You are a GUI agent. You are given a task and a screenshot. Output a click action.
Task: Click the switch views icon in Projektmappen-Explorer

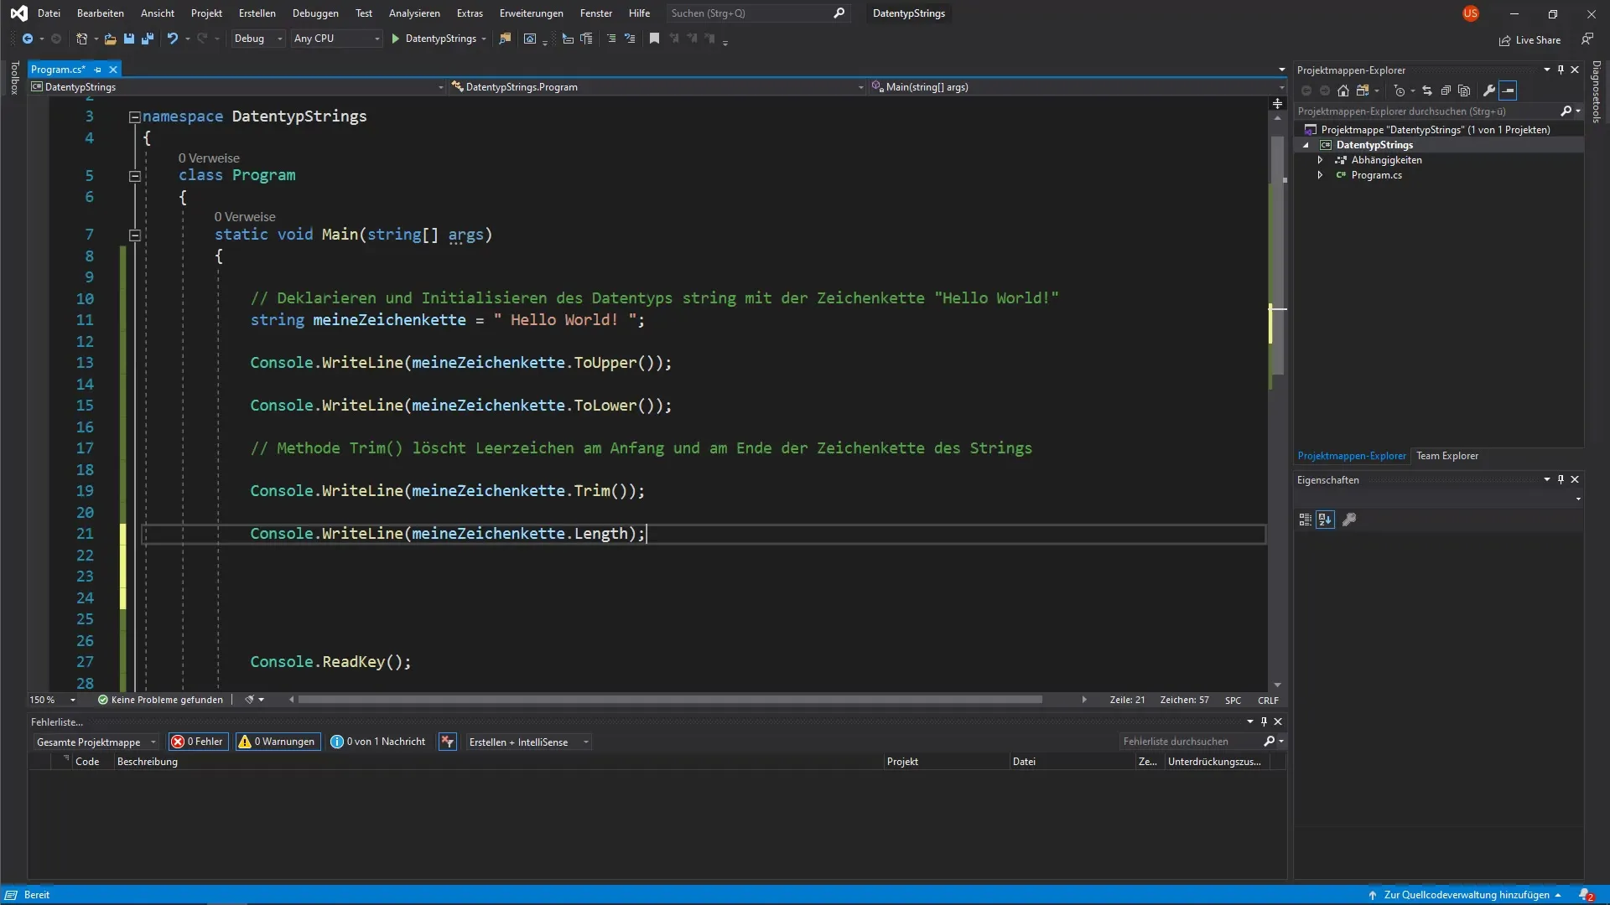[1363, 90]
